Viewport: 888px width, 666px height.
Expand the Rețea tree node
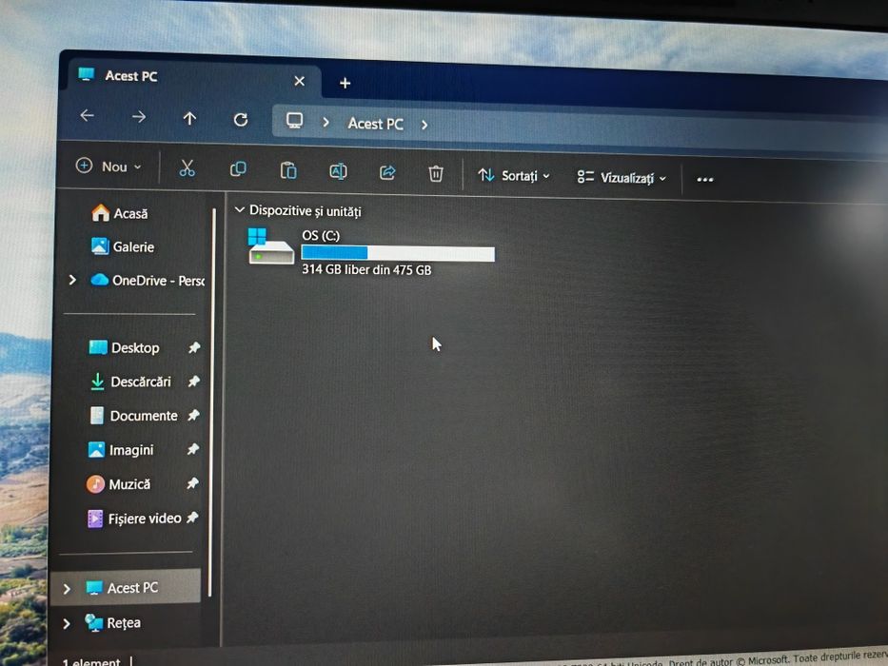click(67, 624)
